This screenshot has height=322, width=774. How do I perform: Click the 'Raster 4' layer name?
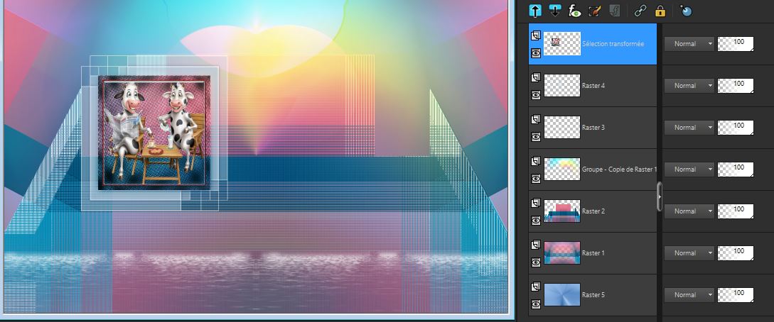[x=593, y=86]
